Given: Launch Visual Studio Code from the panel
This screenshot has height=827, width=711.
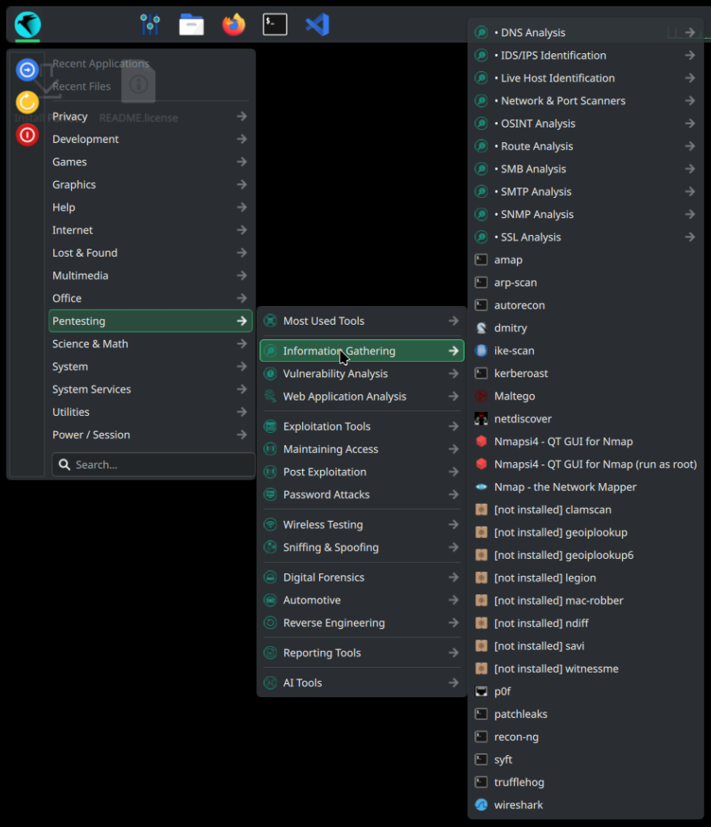Looking at the screenshot, I should tap(318, 24).
